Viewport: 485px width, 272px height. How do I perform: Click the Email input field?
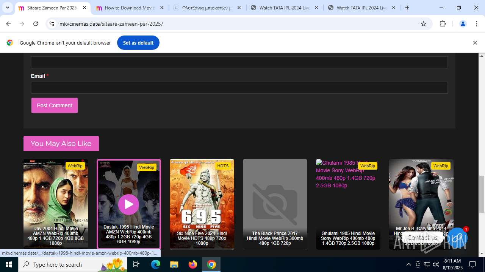click(239, 88)
